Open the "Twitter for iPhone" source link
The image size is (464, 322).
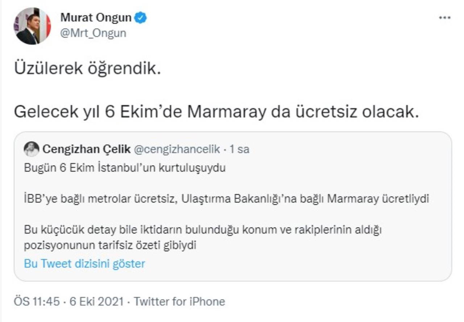point(179,302)
